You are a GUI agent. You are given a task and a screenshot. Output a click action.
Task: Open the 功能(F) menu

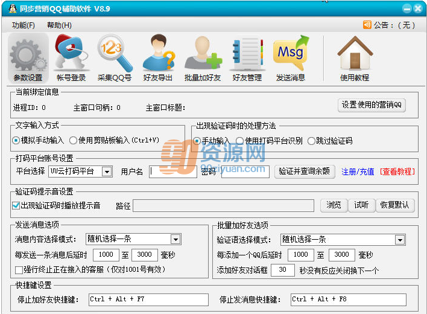24,25
